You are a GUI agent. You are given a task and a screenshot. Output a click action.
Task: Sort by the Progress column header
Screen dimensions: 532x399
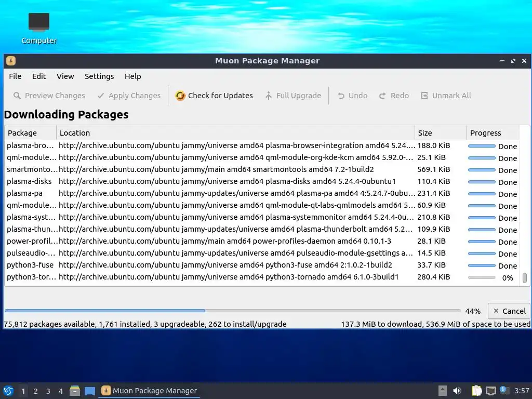point(493,132)
